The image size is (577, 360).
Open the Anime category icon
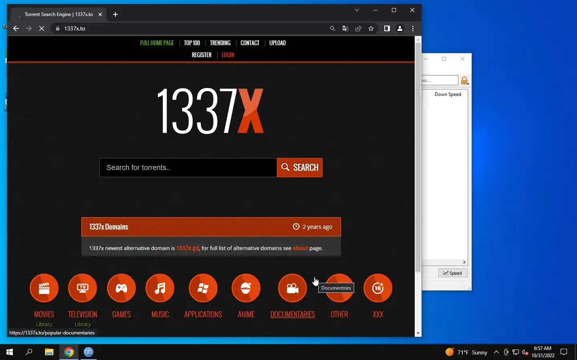pos(246,288)
